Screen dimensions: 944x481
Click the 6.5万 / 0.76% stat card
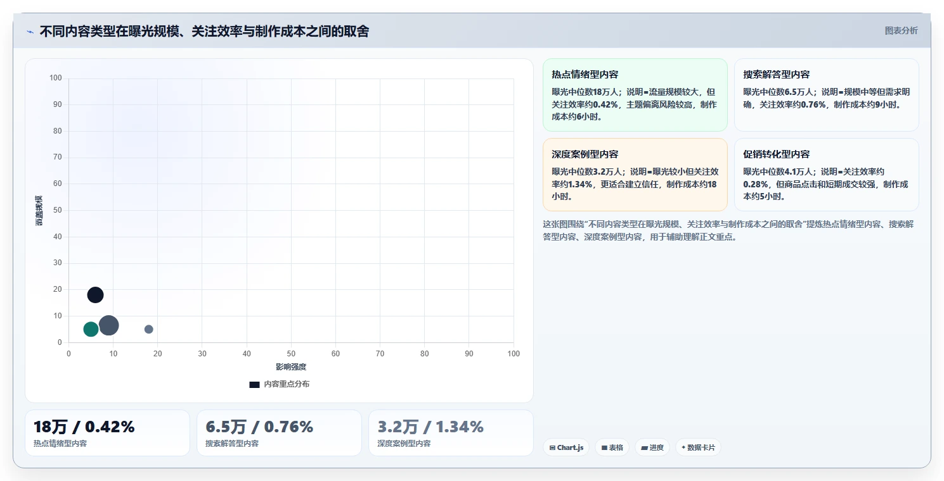279,433
